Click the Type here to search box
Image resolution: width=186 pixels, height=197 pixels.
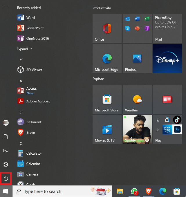point(62,191)
